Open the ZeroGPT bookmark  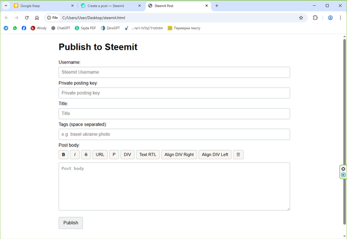coord(110,28)
